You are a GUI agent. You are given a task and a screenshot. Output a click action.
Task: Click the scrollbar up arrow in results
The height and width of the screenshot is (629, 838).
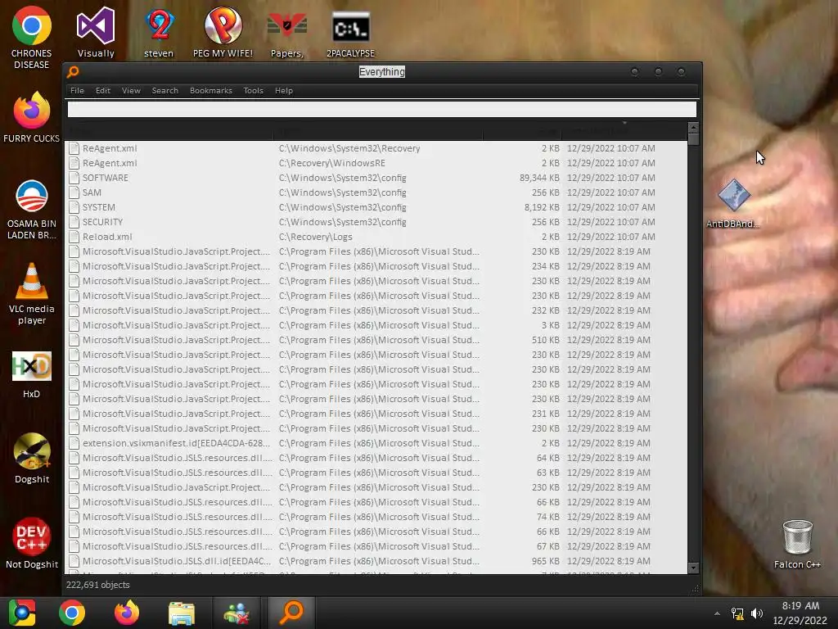(x=693, y=127)
